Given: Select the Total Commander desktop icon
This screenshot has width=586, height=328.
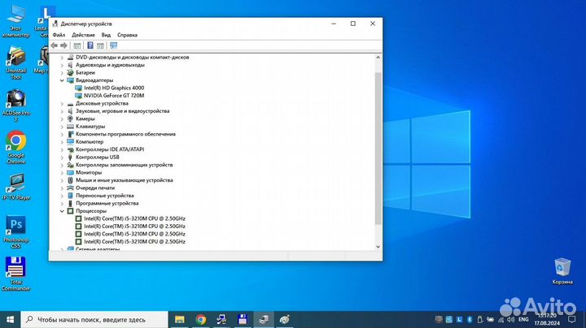Looking at the screenshot, I should point(15,274).
